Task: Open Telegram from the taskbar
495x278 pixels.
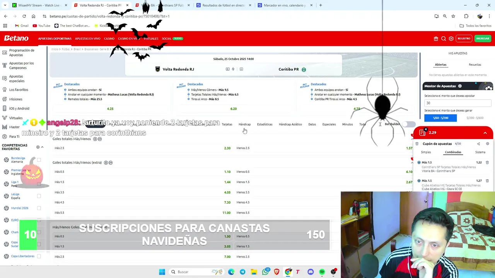Action: (242, 272)
